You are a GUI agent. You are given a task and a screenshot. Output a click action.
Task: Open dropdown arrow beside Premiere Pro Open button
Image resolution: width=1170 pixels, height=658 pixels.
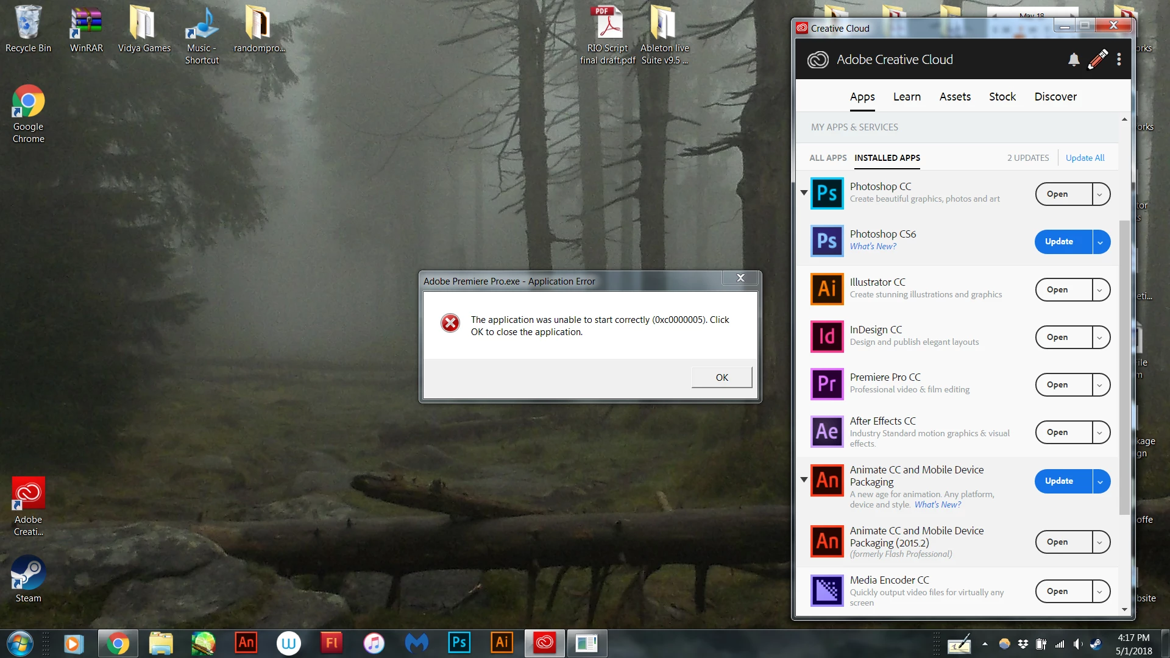(x=1100, y=385)
